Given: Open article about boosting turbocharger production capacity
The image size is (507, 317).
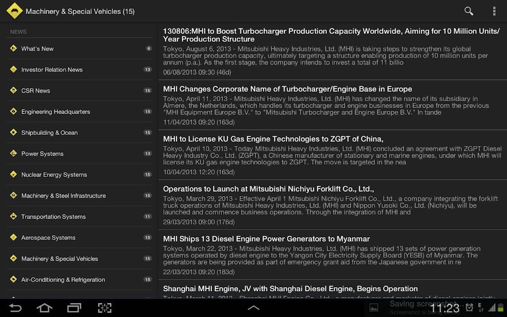Looking at the screenshot, I should tap(333, 51).
